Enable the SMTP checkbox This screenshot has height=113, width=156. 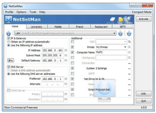[x=73, y=74]
